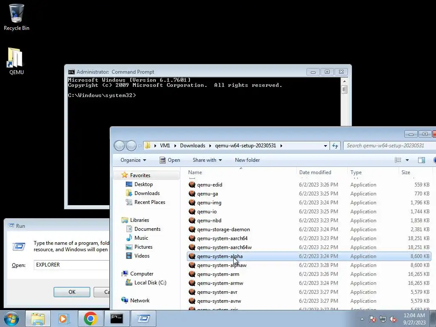Open the view options dropdown arrow

[x=407, y=160]
